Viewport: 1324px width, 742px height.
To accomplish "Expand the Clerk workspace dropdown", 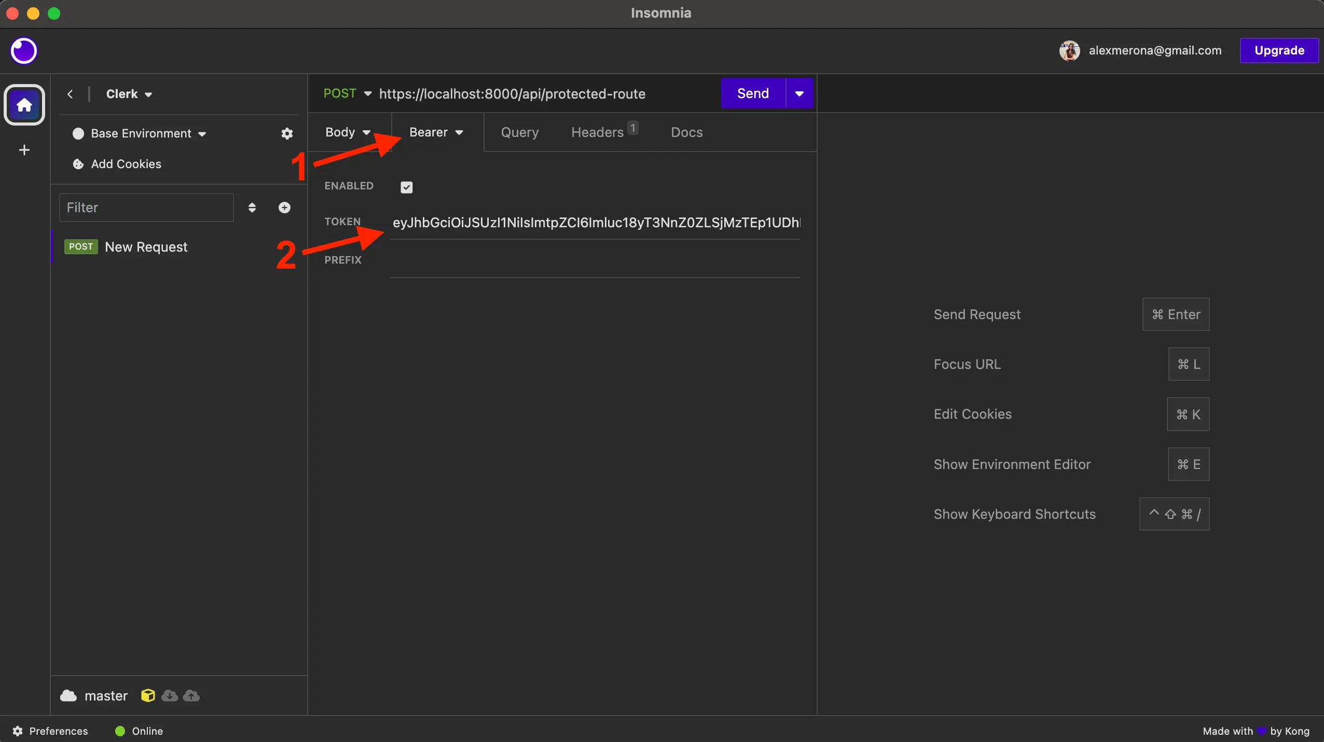I will pos(129,94).
